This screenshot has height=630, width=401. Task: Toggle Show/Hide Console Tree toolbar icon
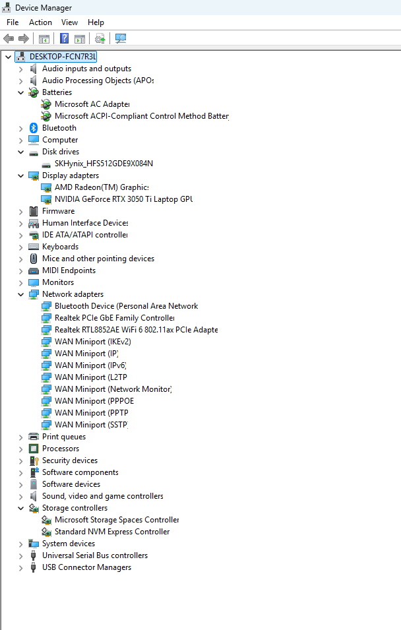point(44,38)
